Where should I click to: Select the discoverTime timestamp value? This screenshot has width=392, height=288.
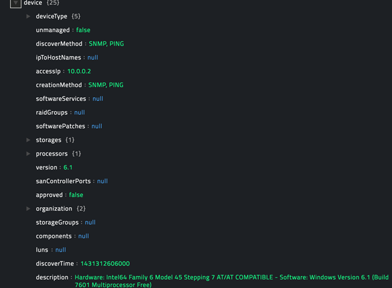coord(105,264)
